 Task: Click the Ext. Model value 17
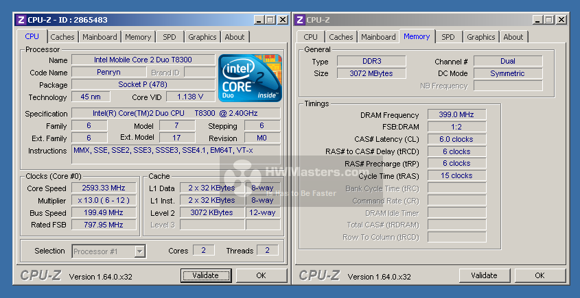point(177,138)
